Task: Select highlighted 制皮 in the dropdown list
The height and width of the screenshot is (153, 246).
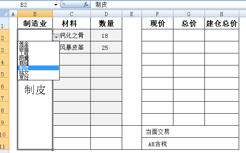Action: (x=38, y=68)
